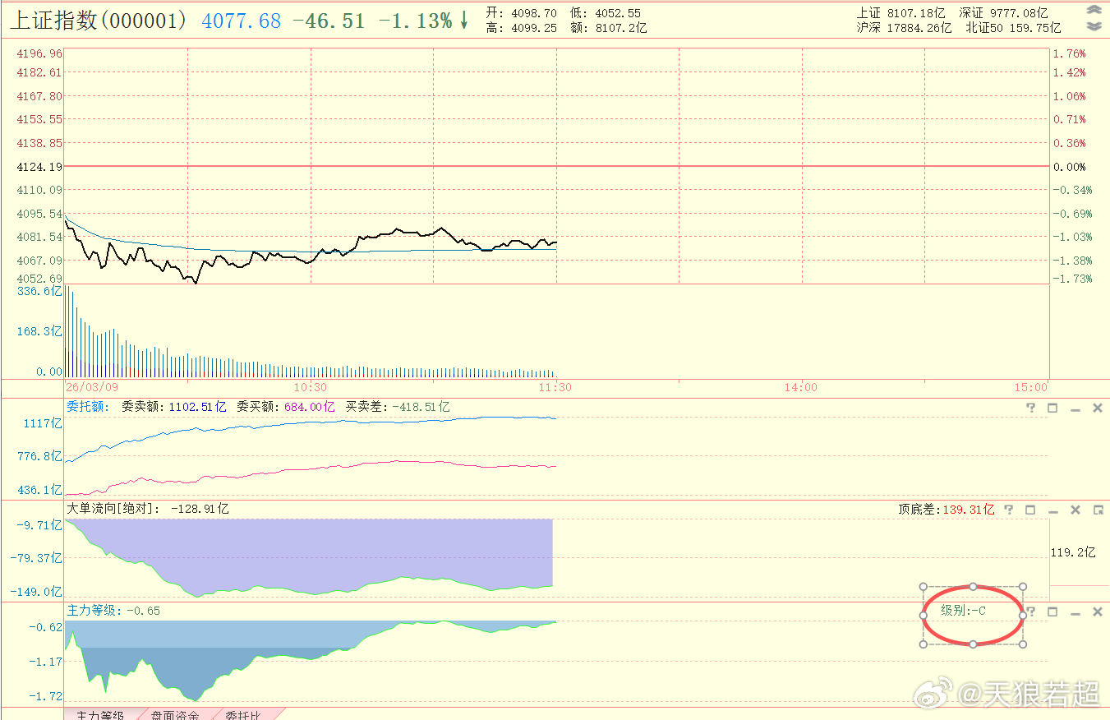Click the -1.73% right axis label
Image resolution: width=1110 pixels, height=720 pixels.
[1072, 279]
